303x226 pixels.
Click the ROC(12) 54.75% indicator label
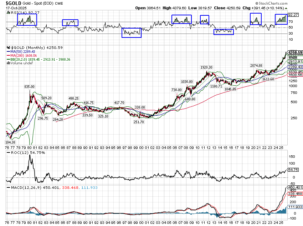[22, 152]
